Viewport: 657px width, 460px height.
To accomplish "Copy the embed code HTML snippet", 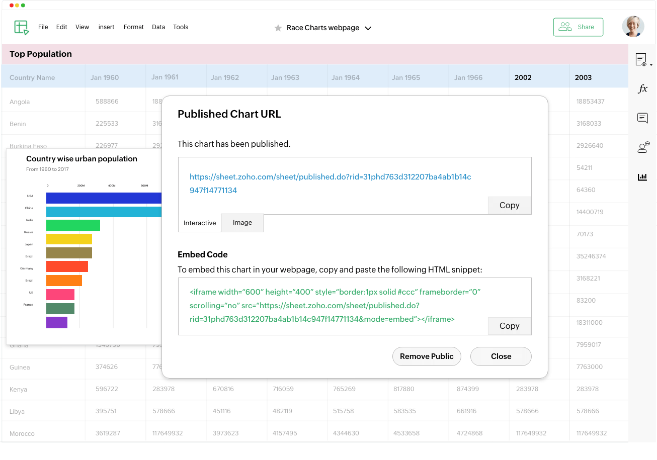I will (x=509, y=326).
